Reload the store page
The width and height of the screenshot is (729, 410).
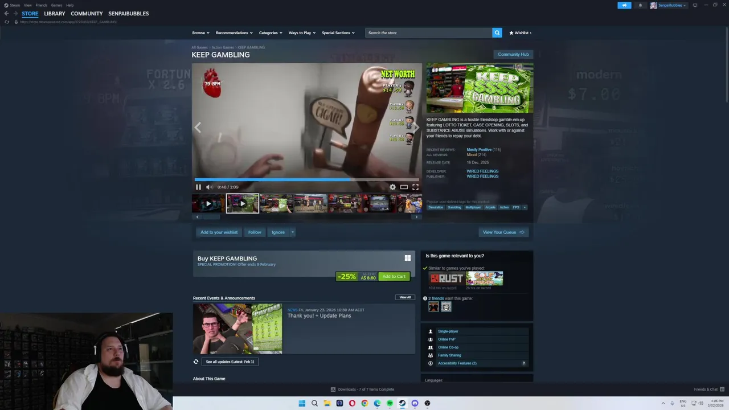coord(7,22)
